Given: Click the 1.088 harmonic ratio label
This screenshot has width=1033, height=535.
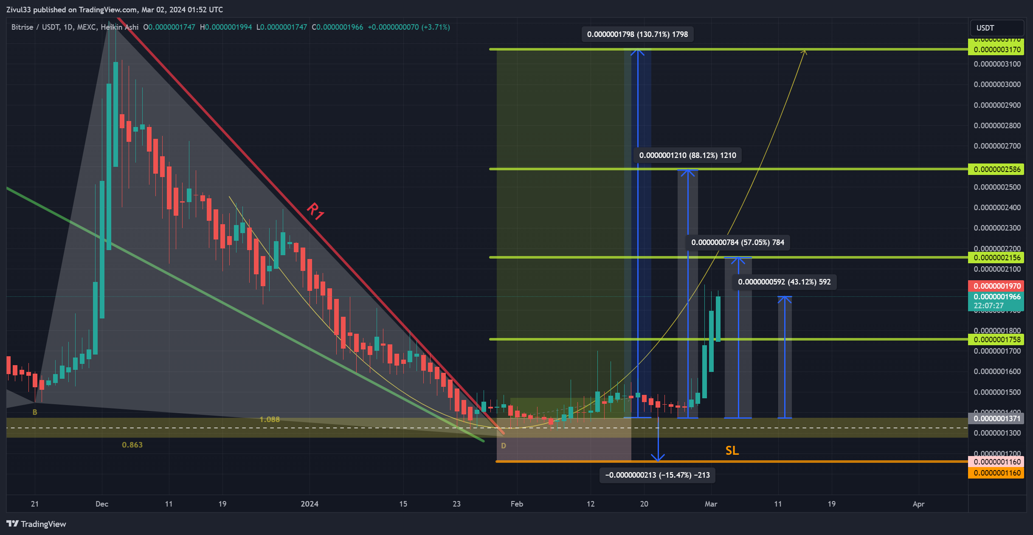Looking at the screenshot, I should 270,420.
